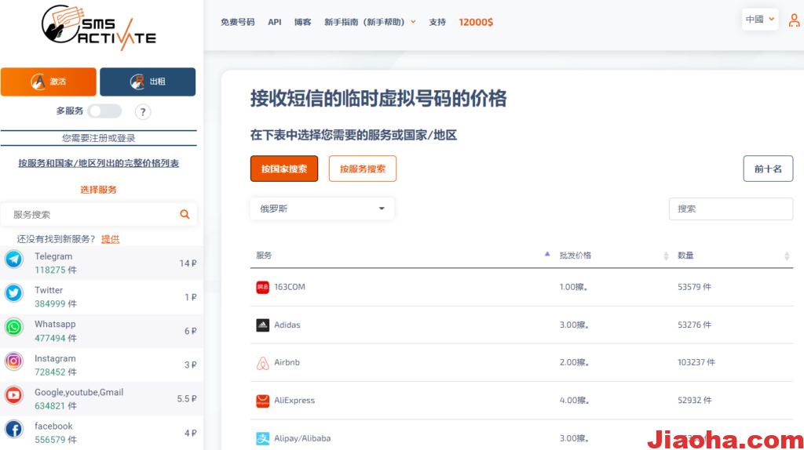Open the 俄罗斯 country dropdown
Viewport: 804px width, 450px height.
(x=322, y=209)
